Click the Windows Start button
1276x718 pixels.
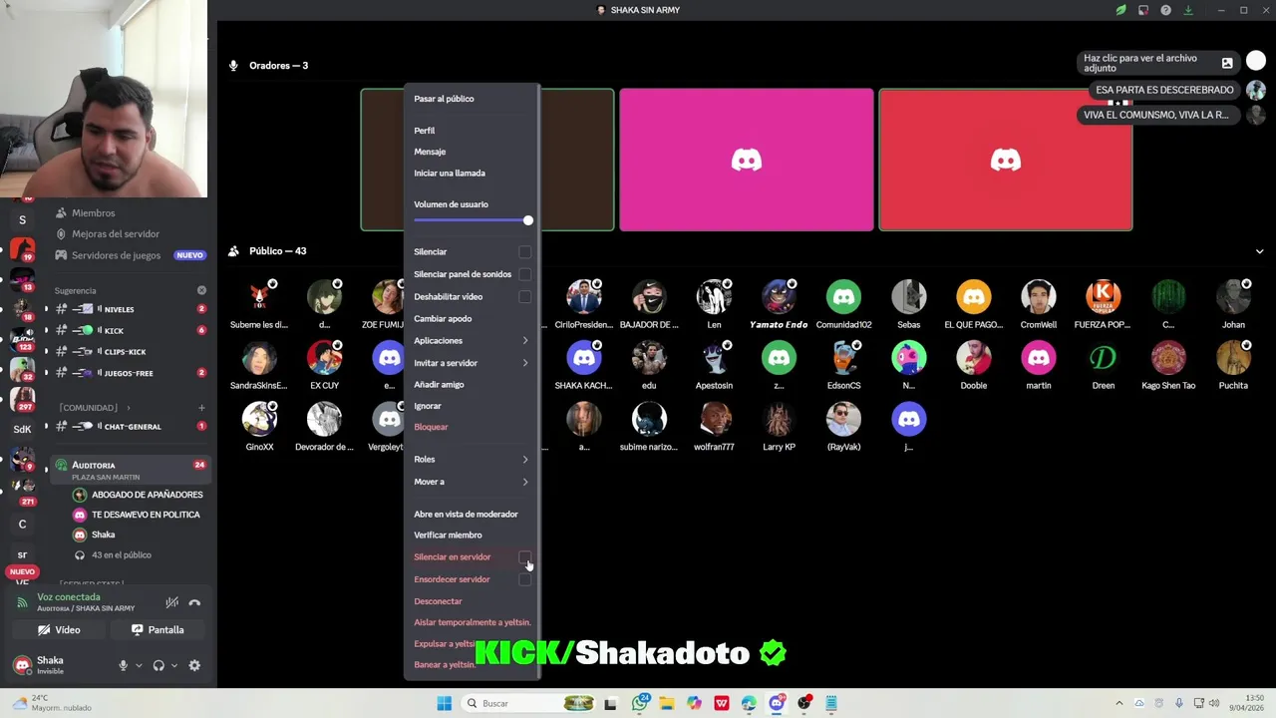coord(445,703)
